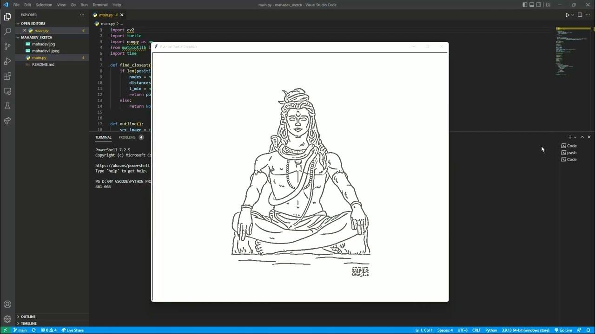Open the Search view
Viewport: 595px width, 334px height.
click(7, 32)
